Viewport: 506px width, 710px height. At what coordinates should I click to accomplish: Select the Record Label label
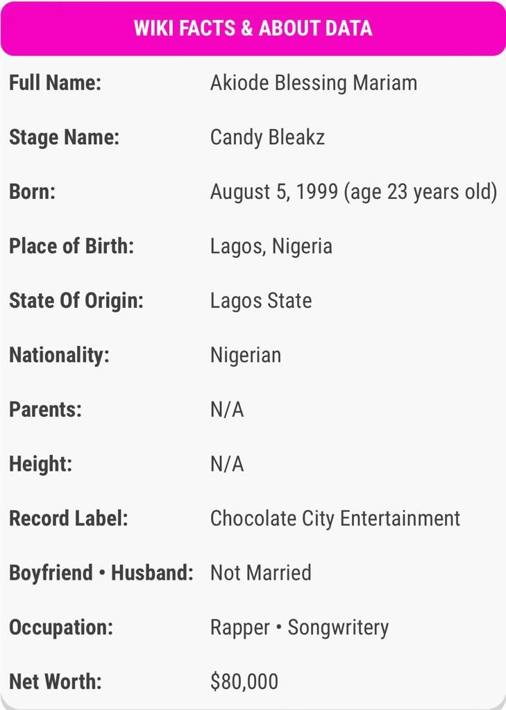pyautogui.click(x=69, y=519)
